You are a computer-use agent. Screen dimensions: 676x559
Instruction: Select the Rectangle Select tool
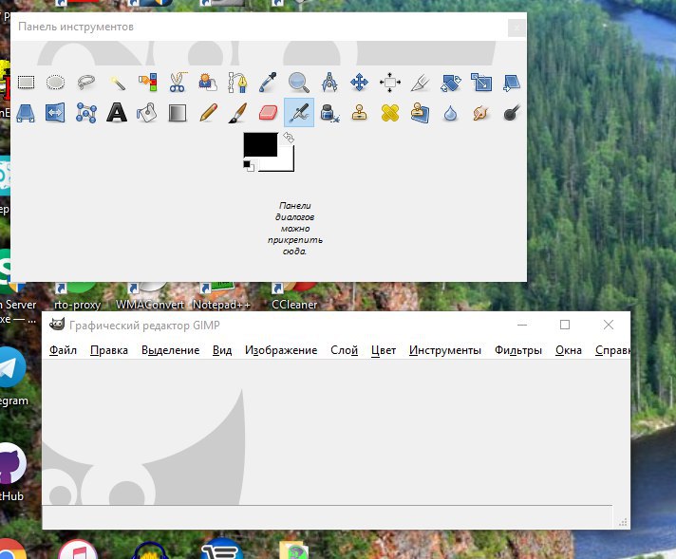(x=26, y=82)
